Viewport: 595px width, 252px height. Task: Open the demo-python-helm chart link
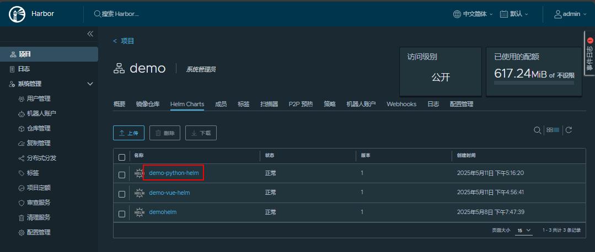coord(174,173)
